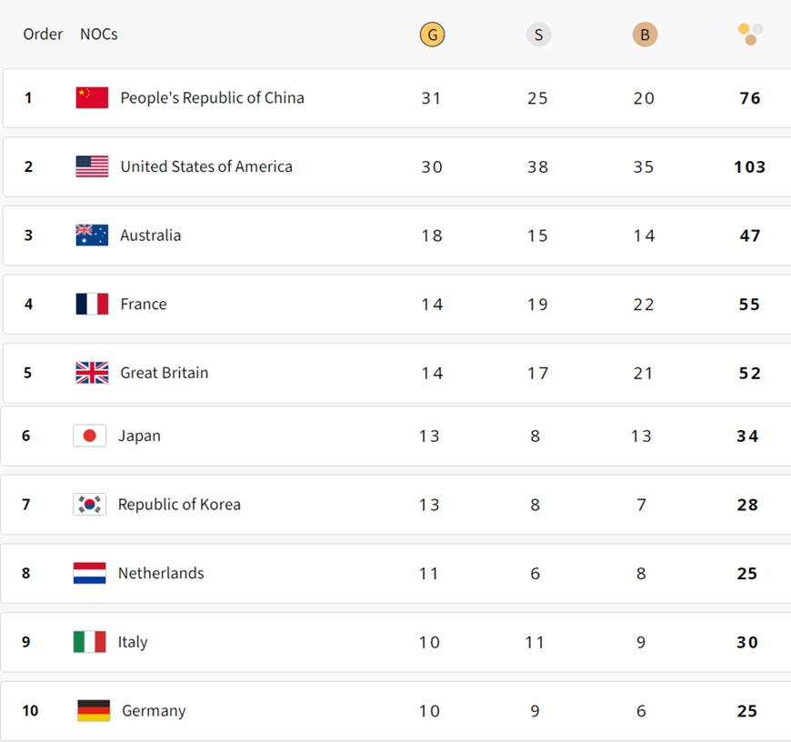Screen dimensions: 791x742
Task: Open the France country link
Action: pos(144,304)
